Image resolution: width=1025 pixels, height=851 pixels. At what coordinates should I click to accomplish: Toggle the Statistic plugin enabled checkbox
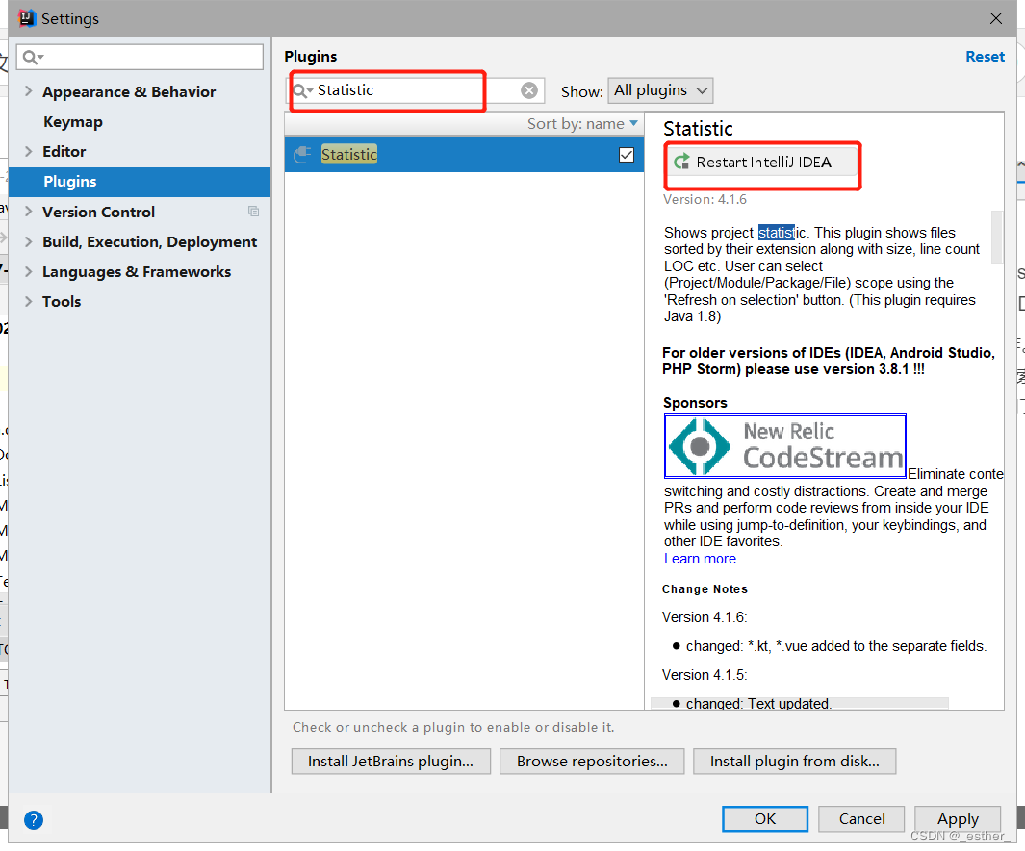[x=626, y=155]
